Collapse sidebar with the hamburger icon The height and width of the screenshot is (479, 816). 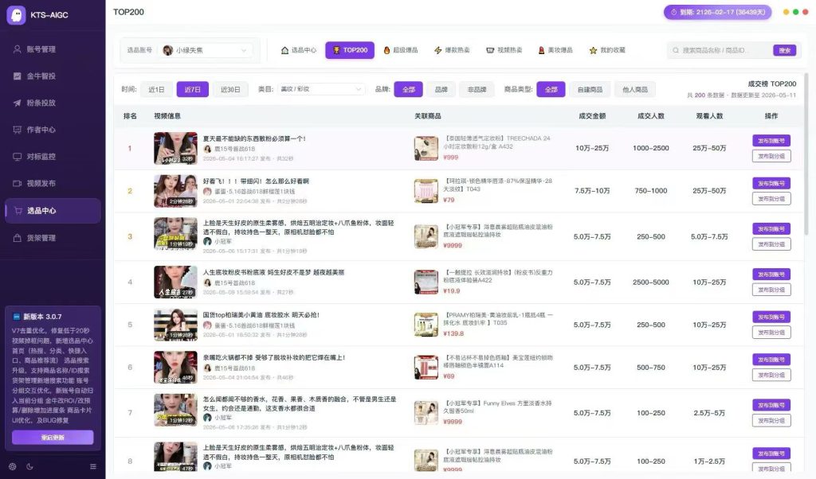click(x=93, y=466)
